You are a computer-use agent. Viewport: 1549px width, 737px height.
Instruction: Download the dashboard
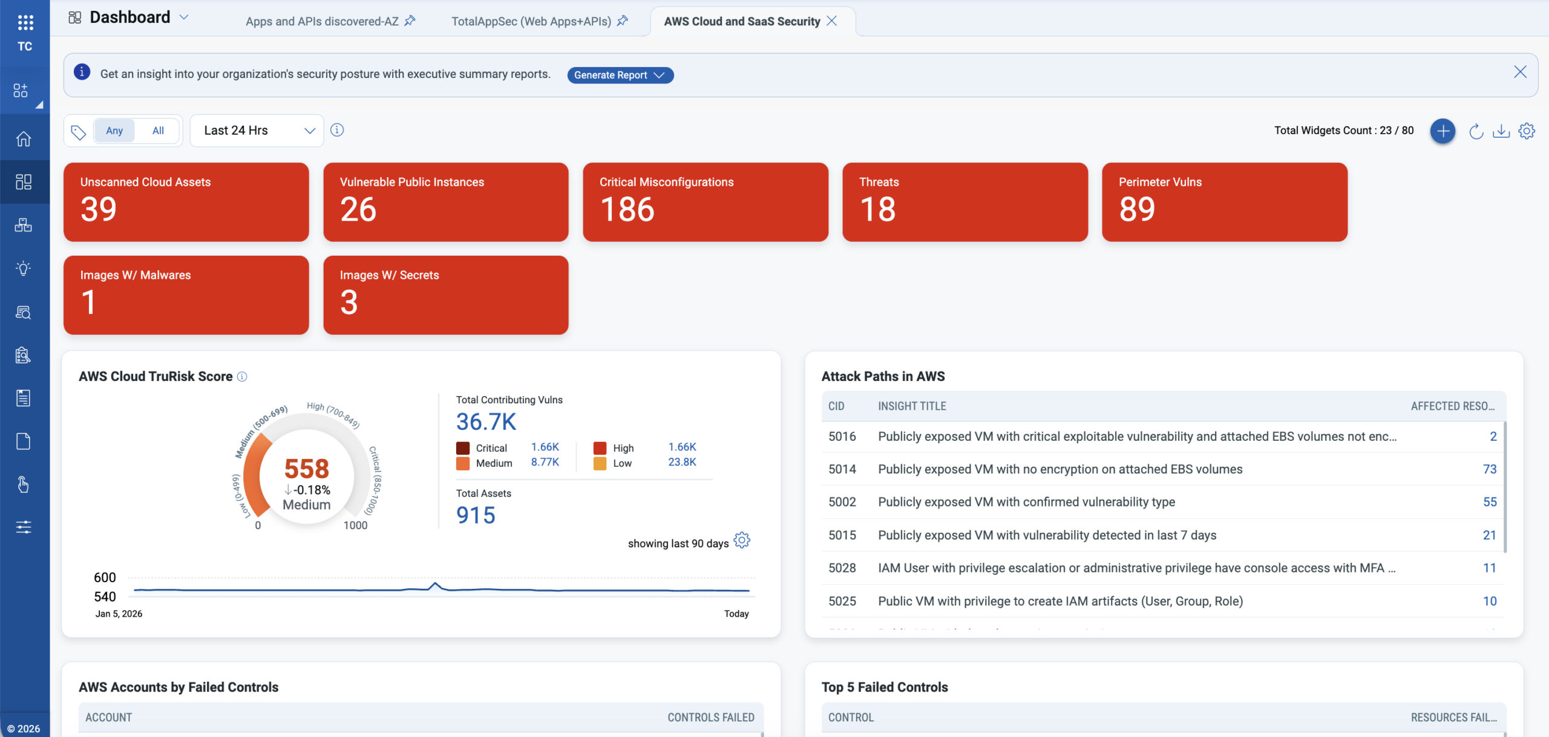[x=1501, y=131]
